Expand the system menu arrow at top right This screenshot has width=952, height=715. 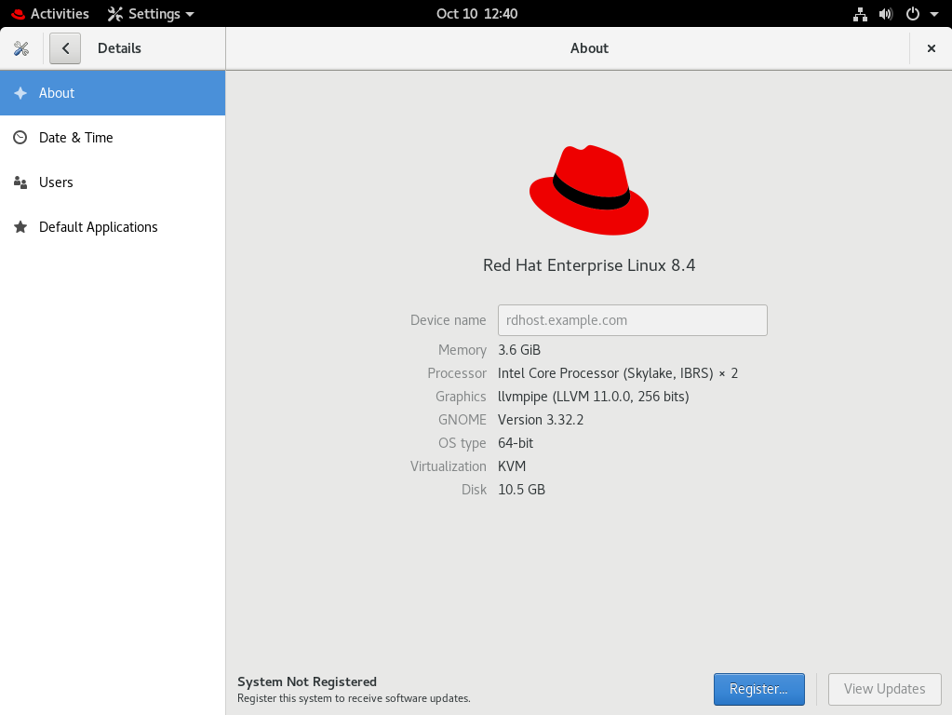(x=933, y=14)
